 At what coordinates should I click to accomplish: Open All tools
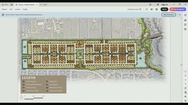4,9
